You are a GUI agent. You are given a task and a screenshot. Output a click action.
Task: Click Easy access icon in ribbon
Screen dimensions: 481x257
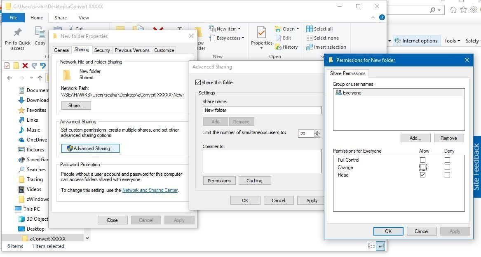[212, 38]
